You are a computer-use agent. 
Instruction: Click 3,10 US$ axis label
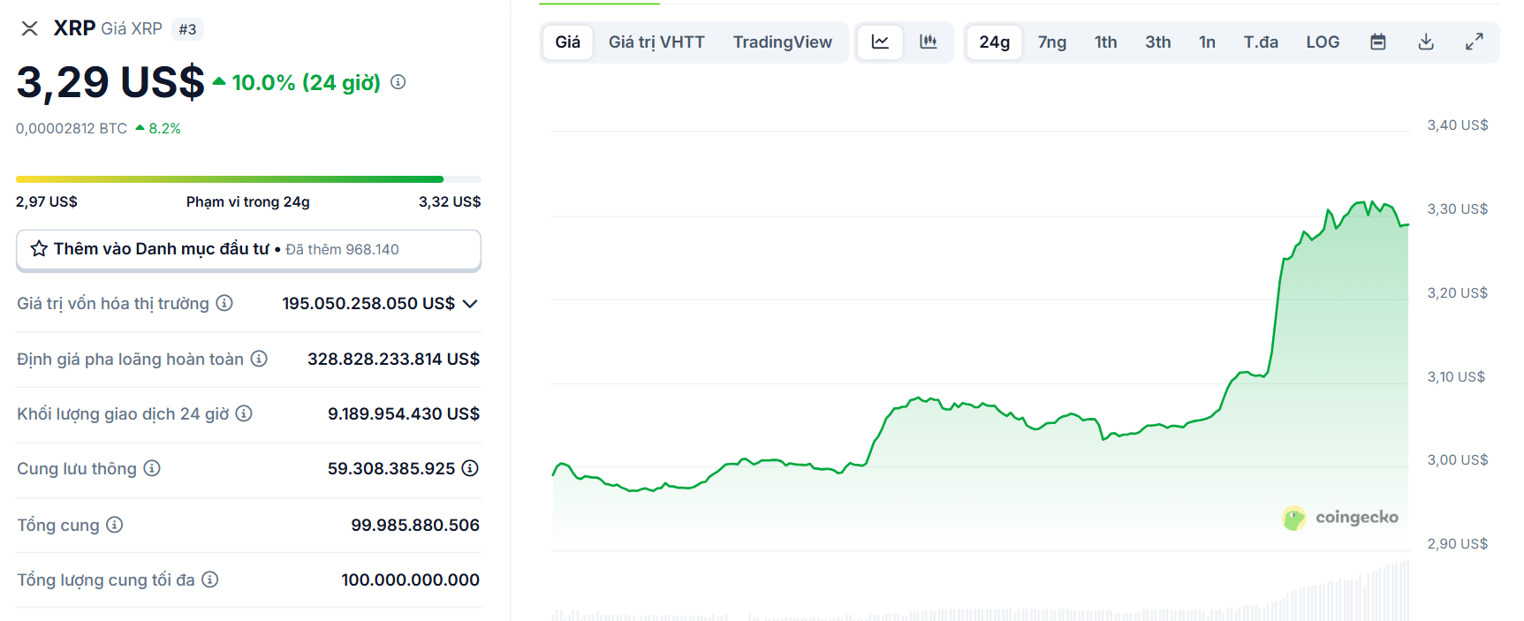click(x=1456, y=377)
